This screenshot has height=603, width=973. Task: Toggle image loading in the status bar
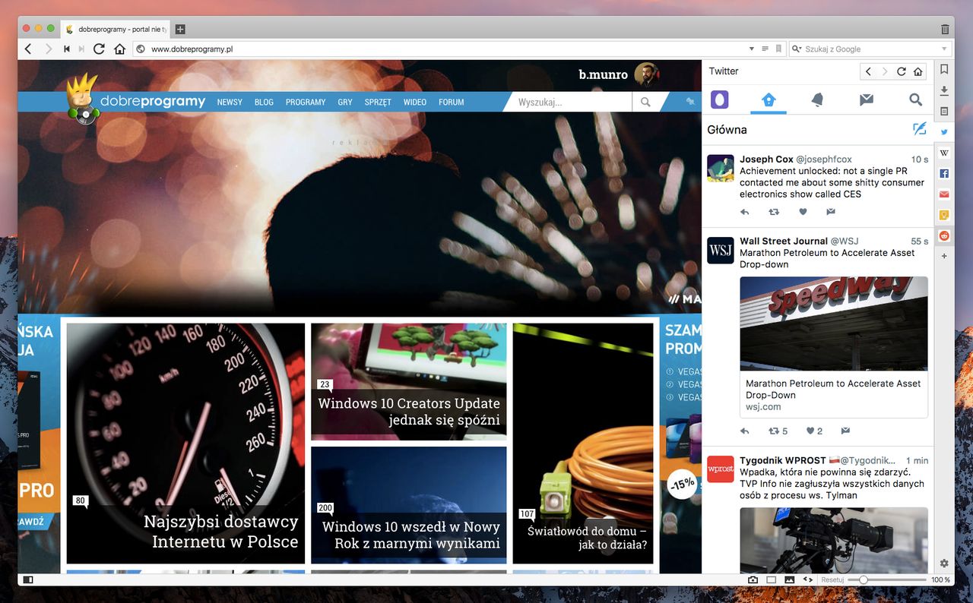point(789,579)
